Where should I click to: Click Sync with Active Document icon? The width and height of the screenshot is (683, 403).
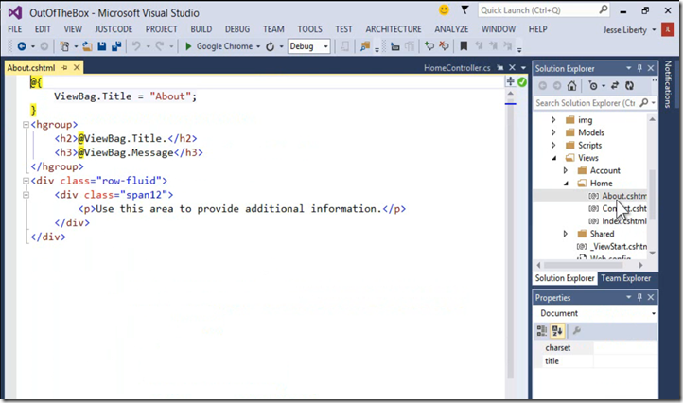[x=615, y=86]
